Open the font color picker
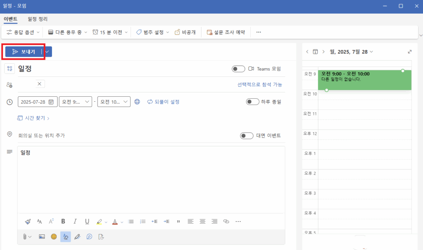This screenshot has width=423, height=250. [x=115, y=221]
